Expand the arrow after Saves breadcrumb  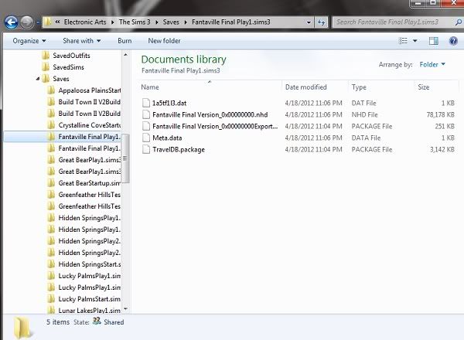(186, 22)
